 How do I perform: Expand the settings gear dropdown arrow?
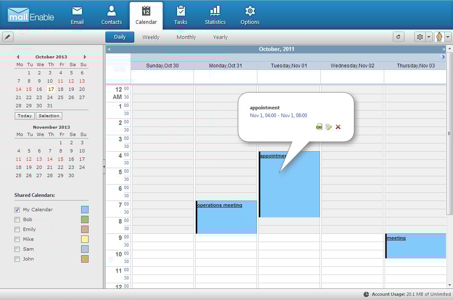click(429, 37)
